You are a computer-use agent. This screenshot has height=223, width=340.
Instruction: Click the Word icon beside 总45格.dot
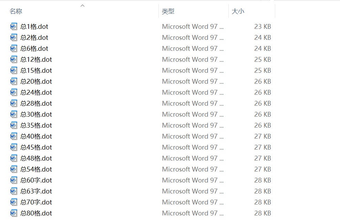(13, 148)
